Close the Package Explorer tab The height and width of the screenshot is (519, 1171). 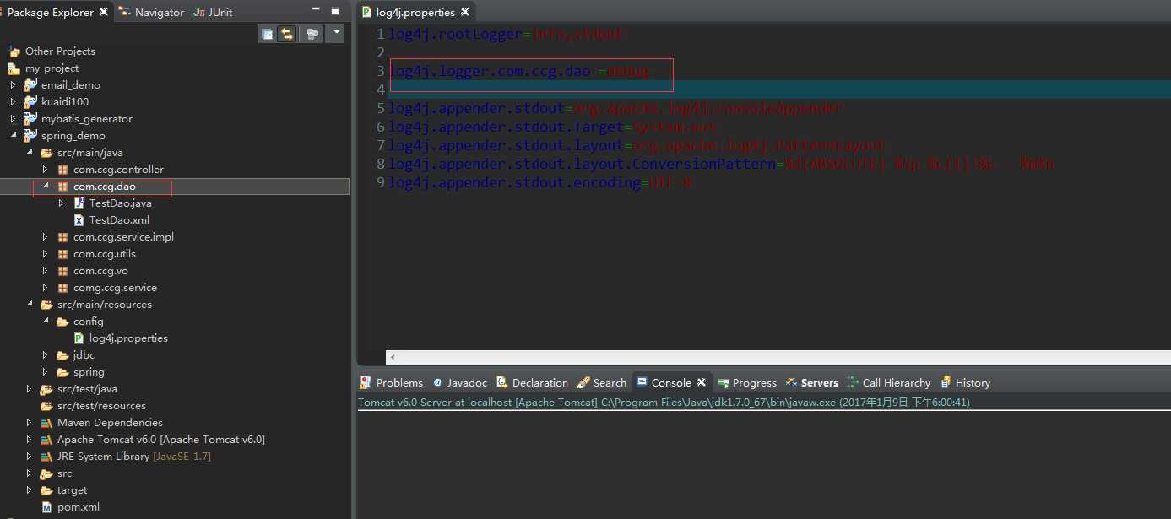tap(104, 12)
